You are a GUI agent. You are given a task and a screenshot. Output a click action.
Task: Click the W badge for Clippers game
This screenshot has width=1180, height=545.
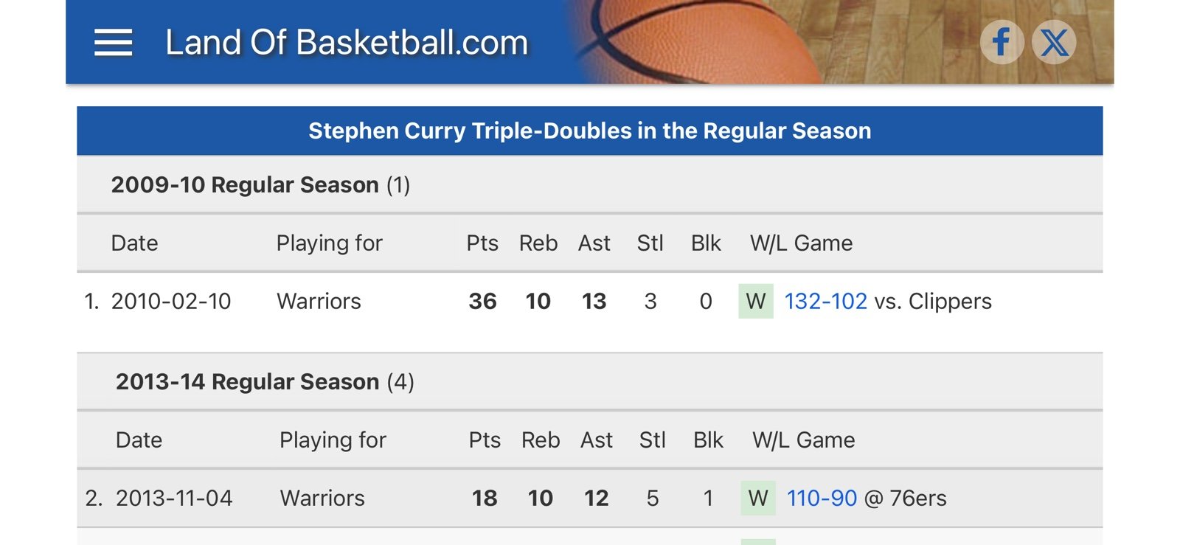coord(756,301)
